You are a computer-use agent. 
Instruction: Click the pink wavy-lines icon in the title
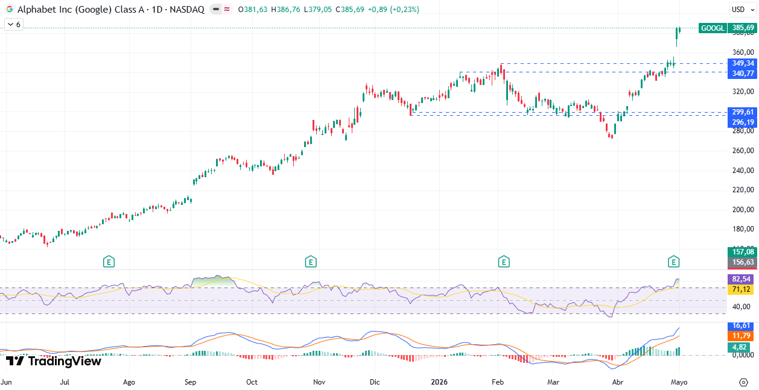[227, 10]
